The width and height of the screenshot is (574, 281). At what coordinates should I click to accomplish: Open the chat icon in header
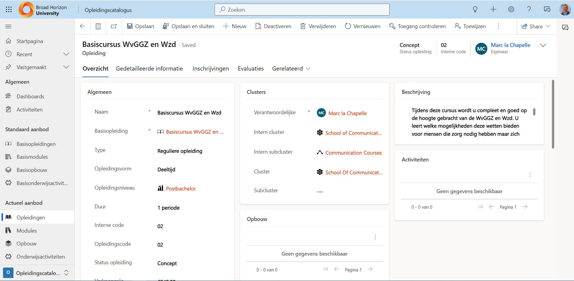(x=547, y=10)
